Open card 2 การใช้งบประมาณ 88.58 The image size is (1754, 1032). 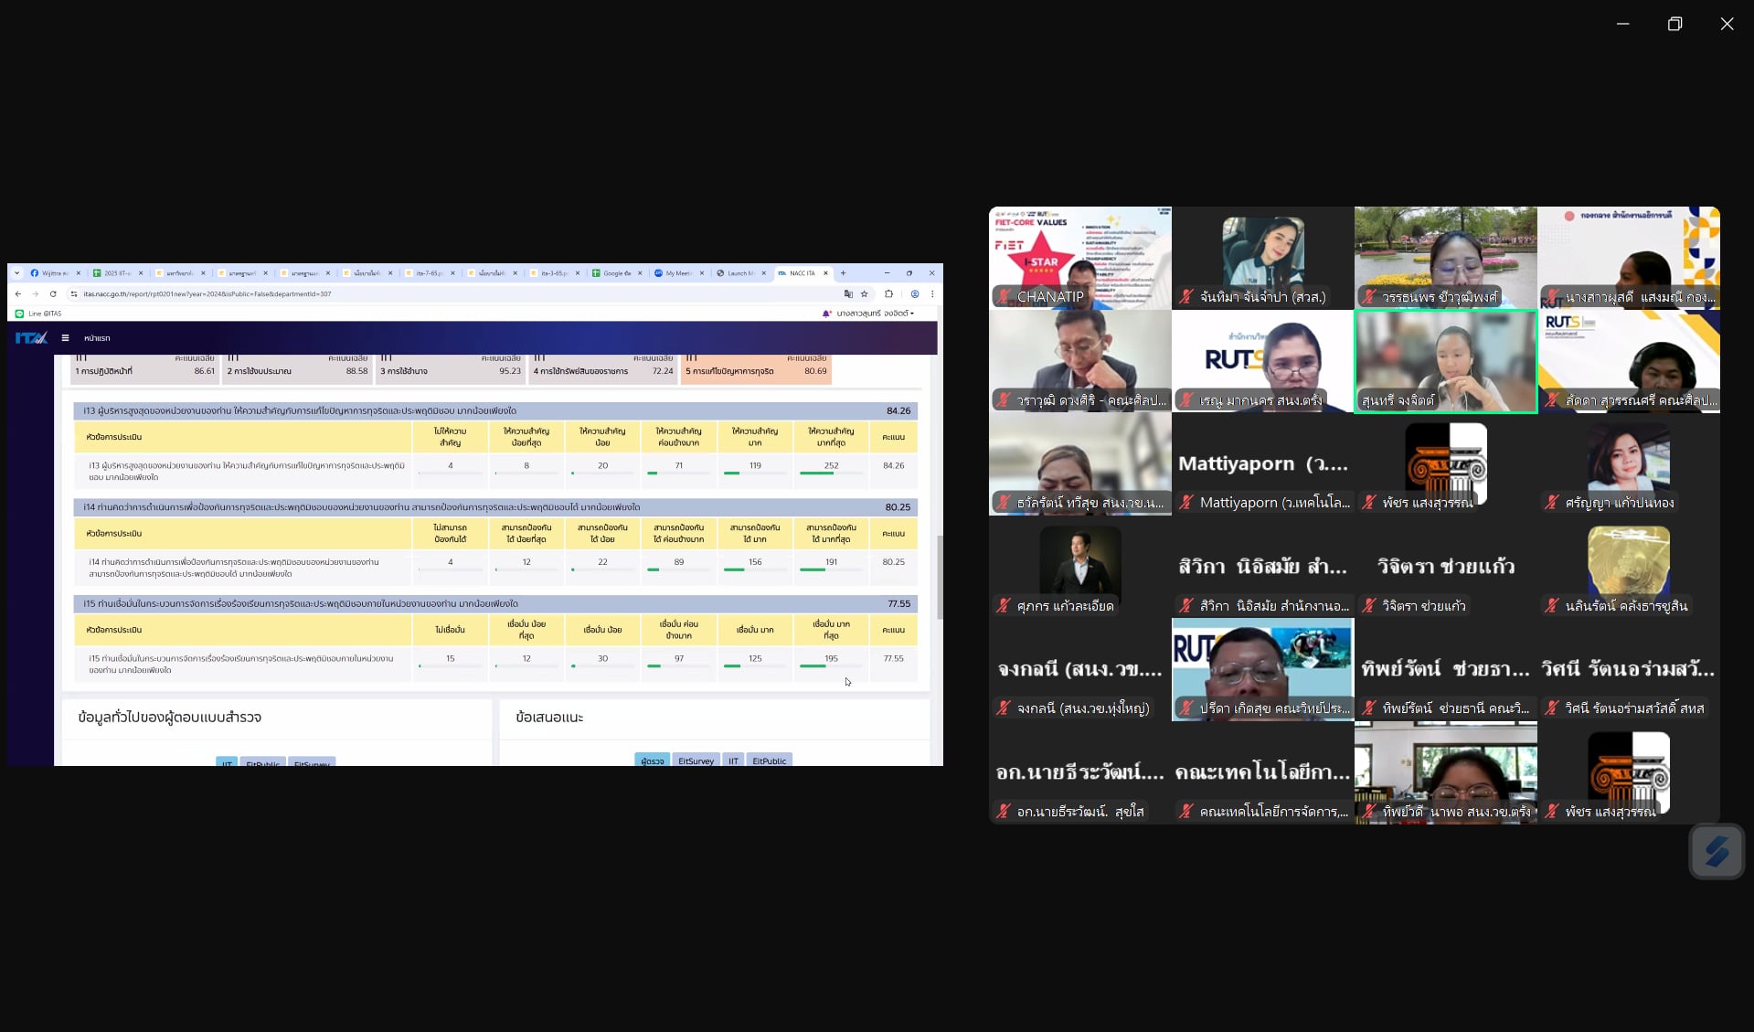pyautogui.click(x=297, y=369)
